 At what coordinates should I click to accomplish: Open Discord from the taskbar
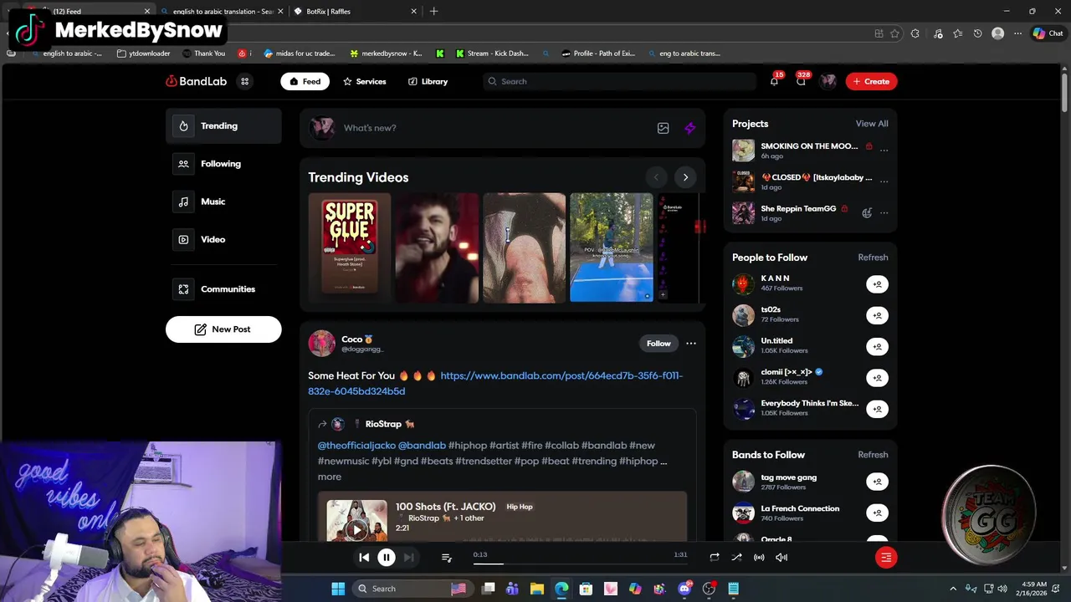pos(684,589)
